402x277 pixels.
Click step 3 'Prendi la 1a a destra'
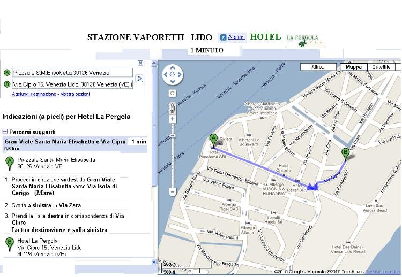[x=64, y=219]
